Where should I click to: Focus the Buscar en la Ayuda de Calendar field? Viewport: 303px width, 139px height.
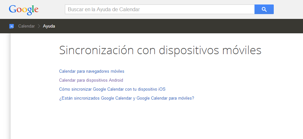(160, 9)
